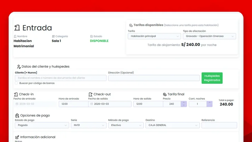Click calendar icon in Fecha de salida field
The width and height of the screenshot is (252, 142).
pyautogui.click(x=92, y=104)
